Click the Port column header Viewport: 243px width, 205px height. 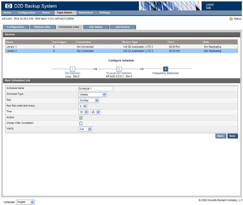click(x=185, y=42)
